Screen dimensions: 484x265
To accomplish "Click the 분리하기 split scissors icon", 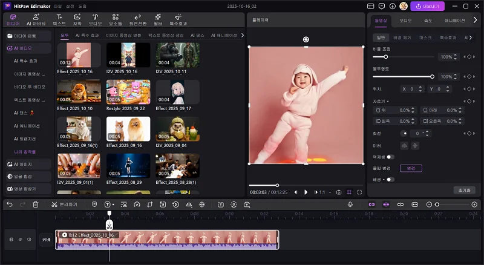I will click(x=54, y=204).
